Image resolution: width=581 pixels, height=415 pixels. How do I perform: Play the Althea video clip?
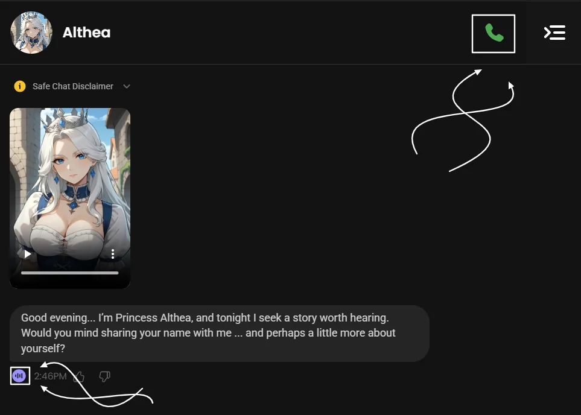(x=27, y=254)
